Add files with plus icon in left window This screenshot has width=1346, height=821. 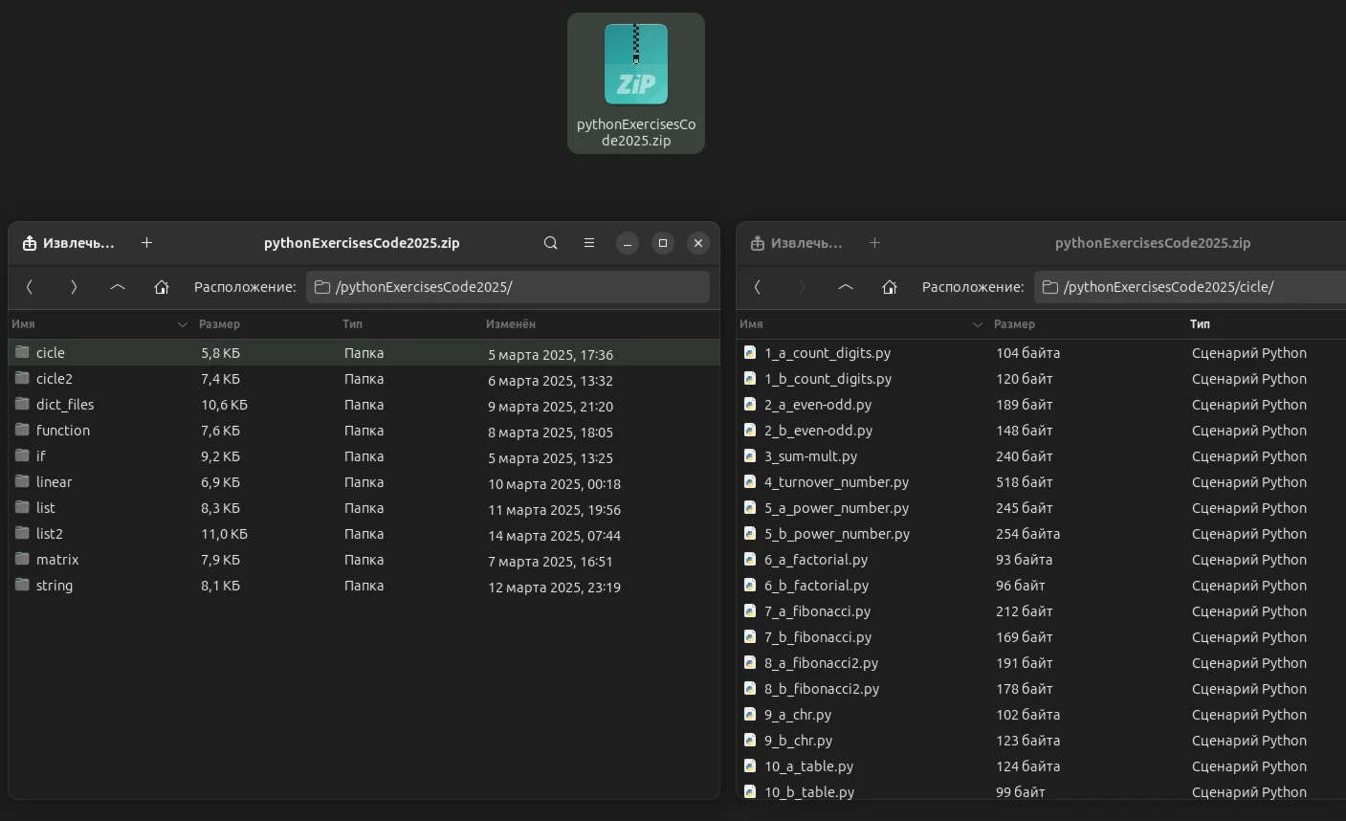point(146,243)
